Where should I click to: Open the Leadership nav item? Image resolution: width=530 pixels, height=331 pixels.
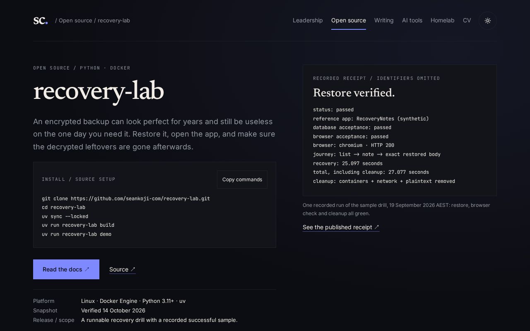tap(308, 20)
